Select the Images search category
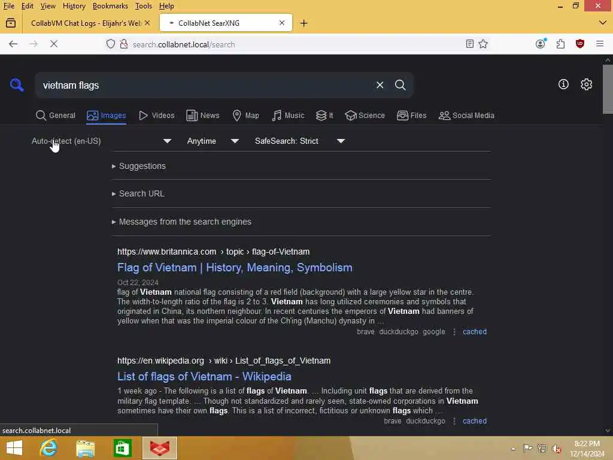The image size is (613, 460). tap(107, 116)
